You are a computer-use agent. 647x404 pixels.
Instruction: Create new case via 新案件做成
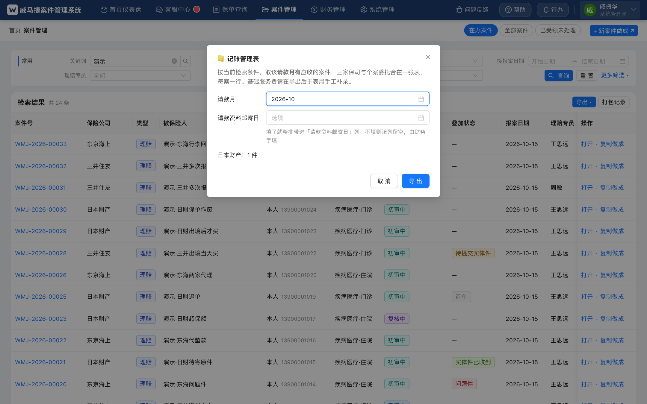coord(614,31)
